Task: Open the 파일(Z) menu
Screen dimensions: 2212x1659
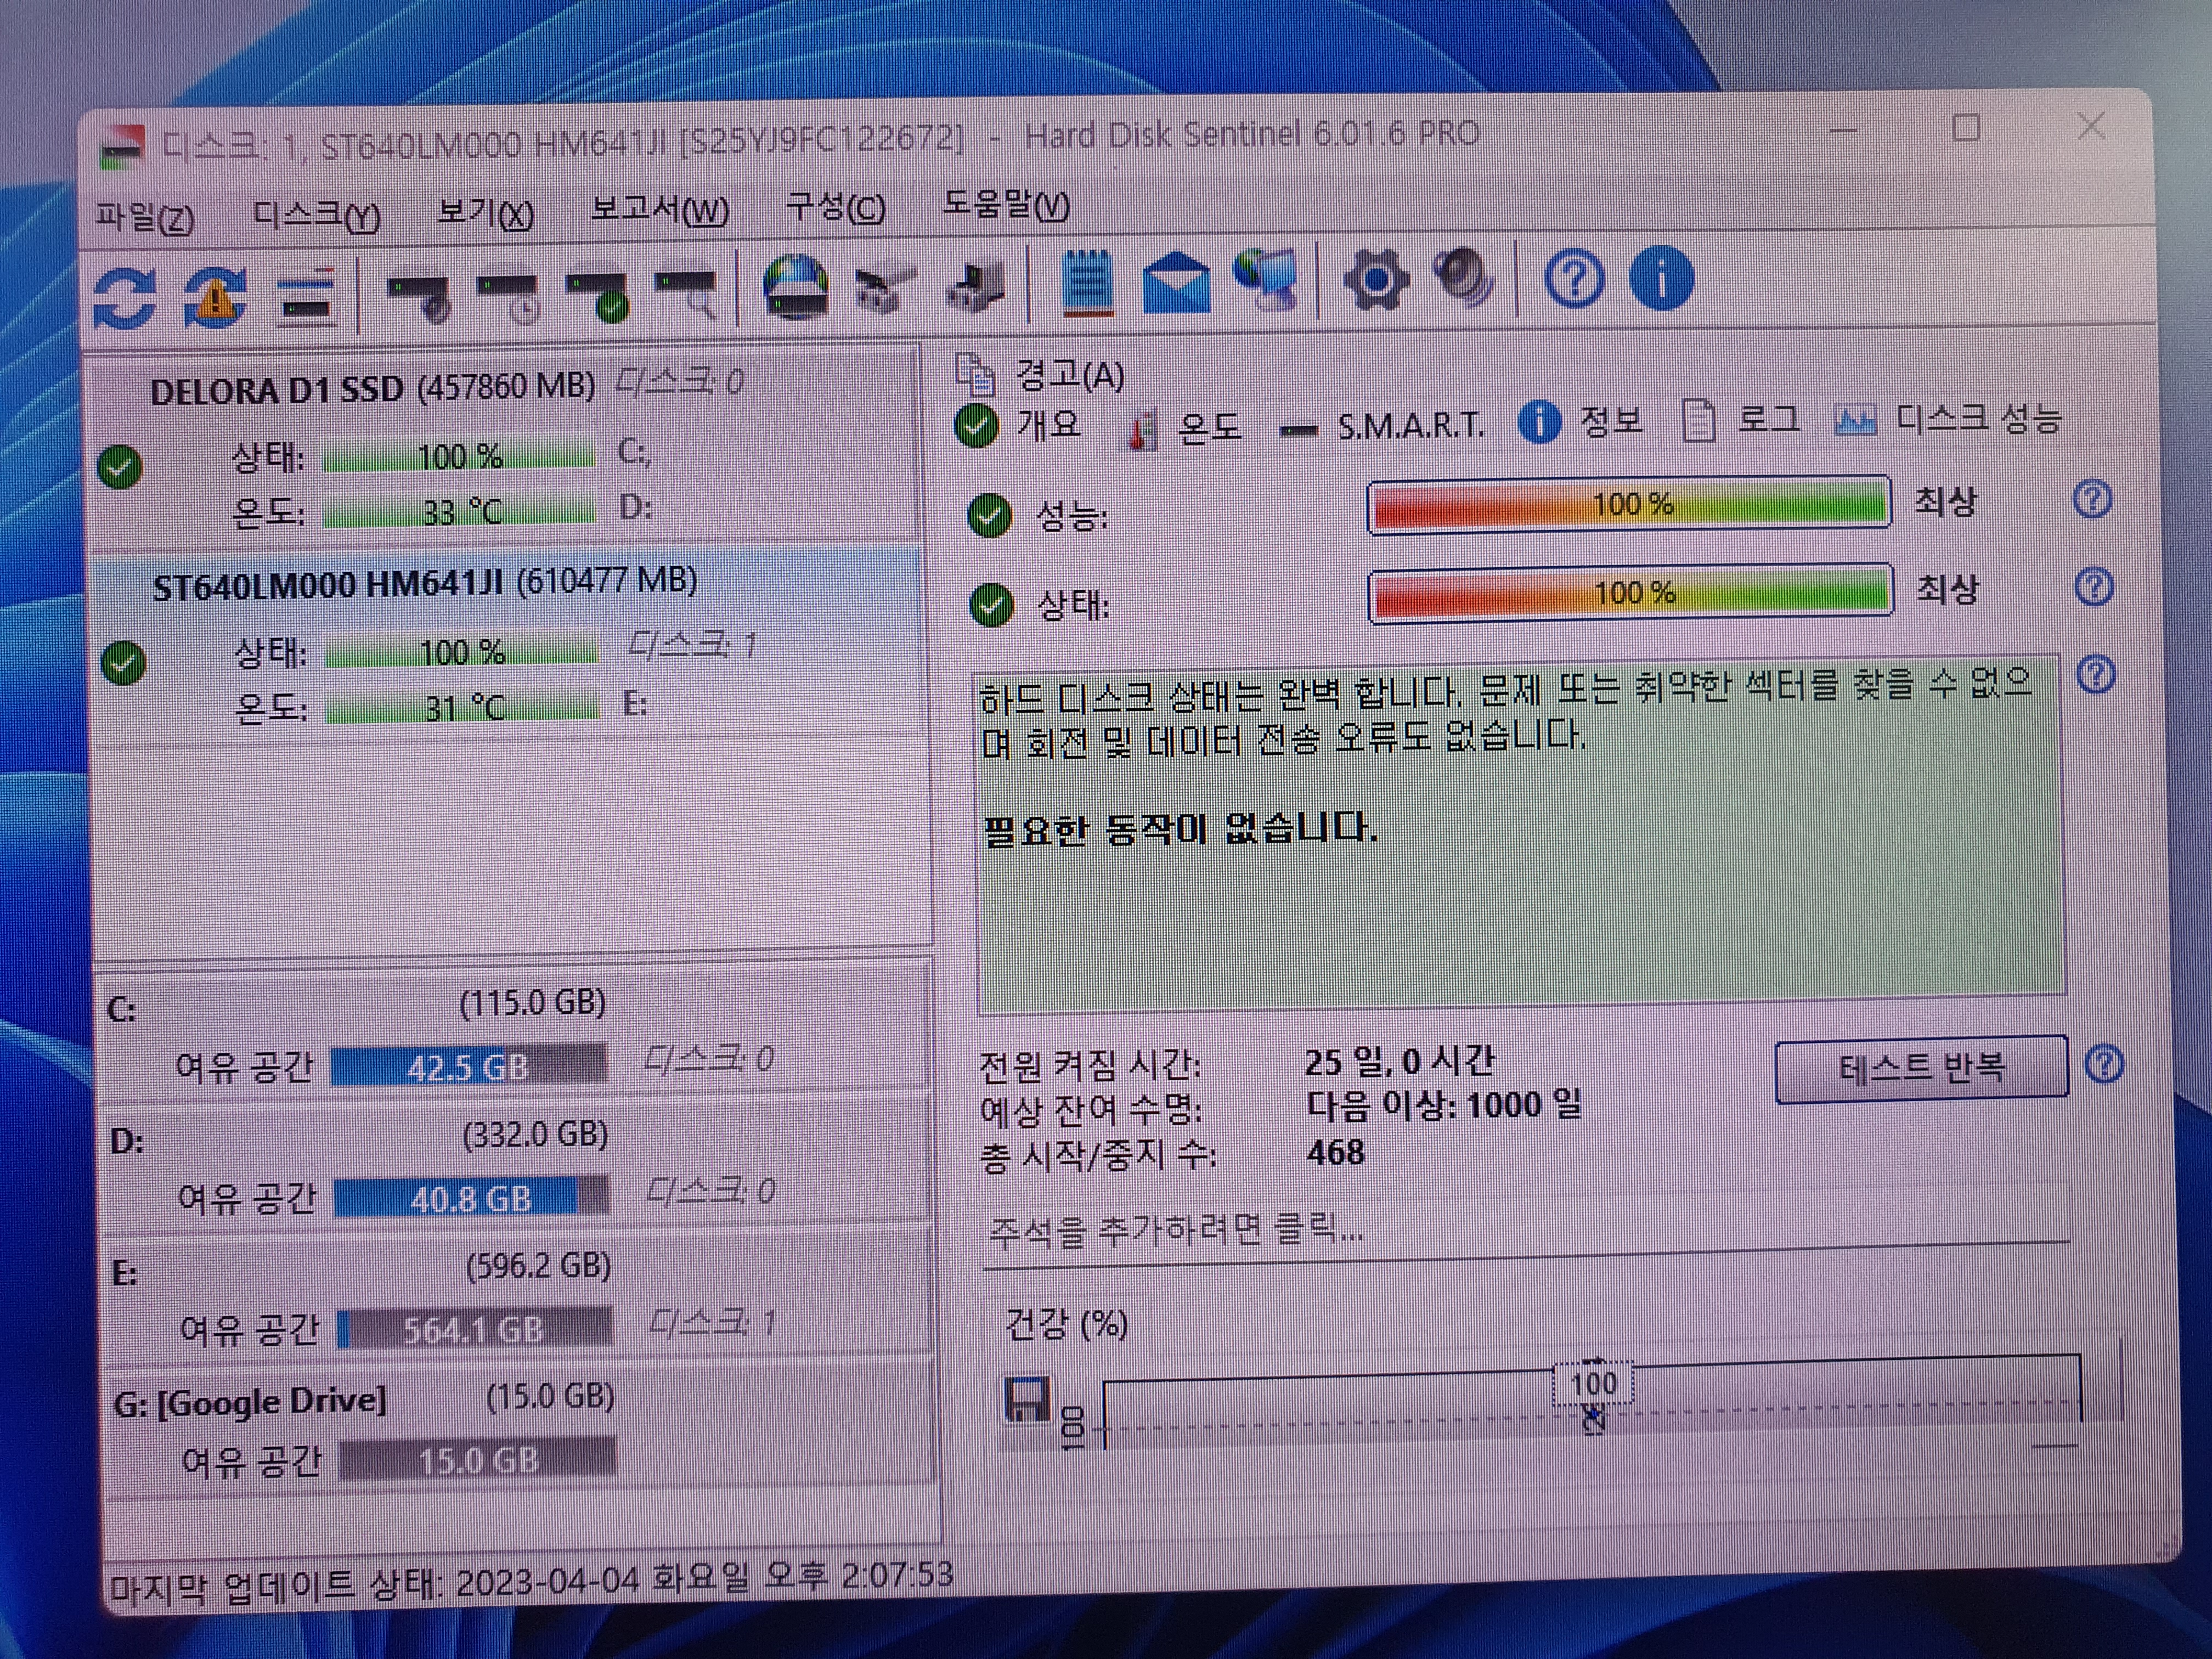Action: pyautogui.click(x=145, y=217)
